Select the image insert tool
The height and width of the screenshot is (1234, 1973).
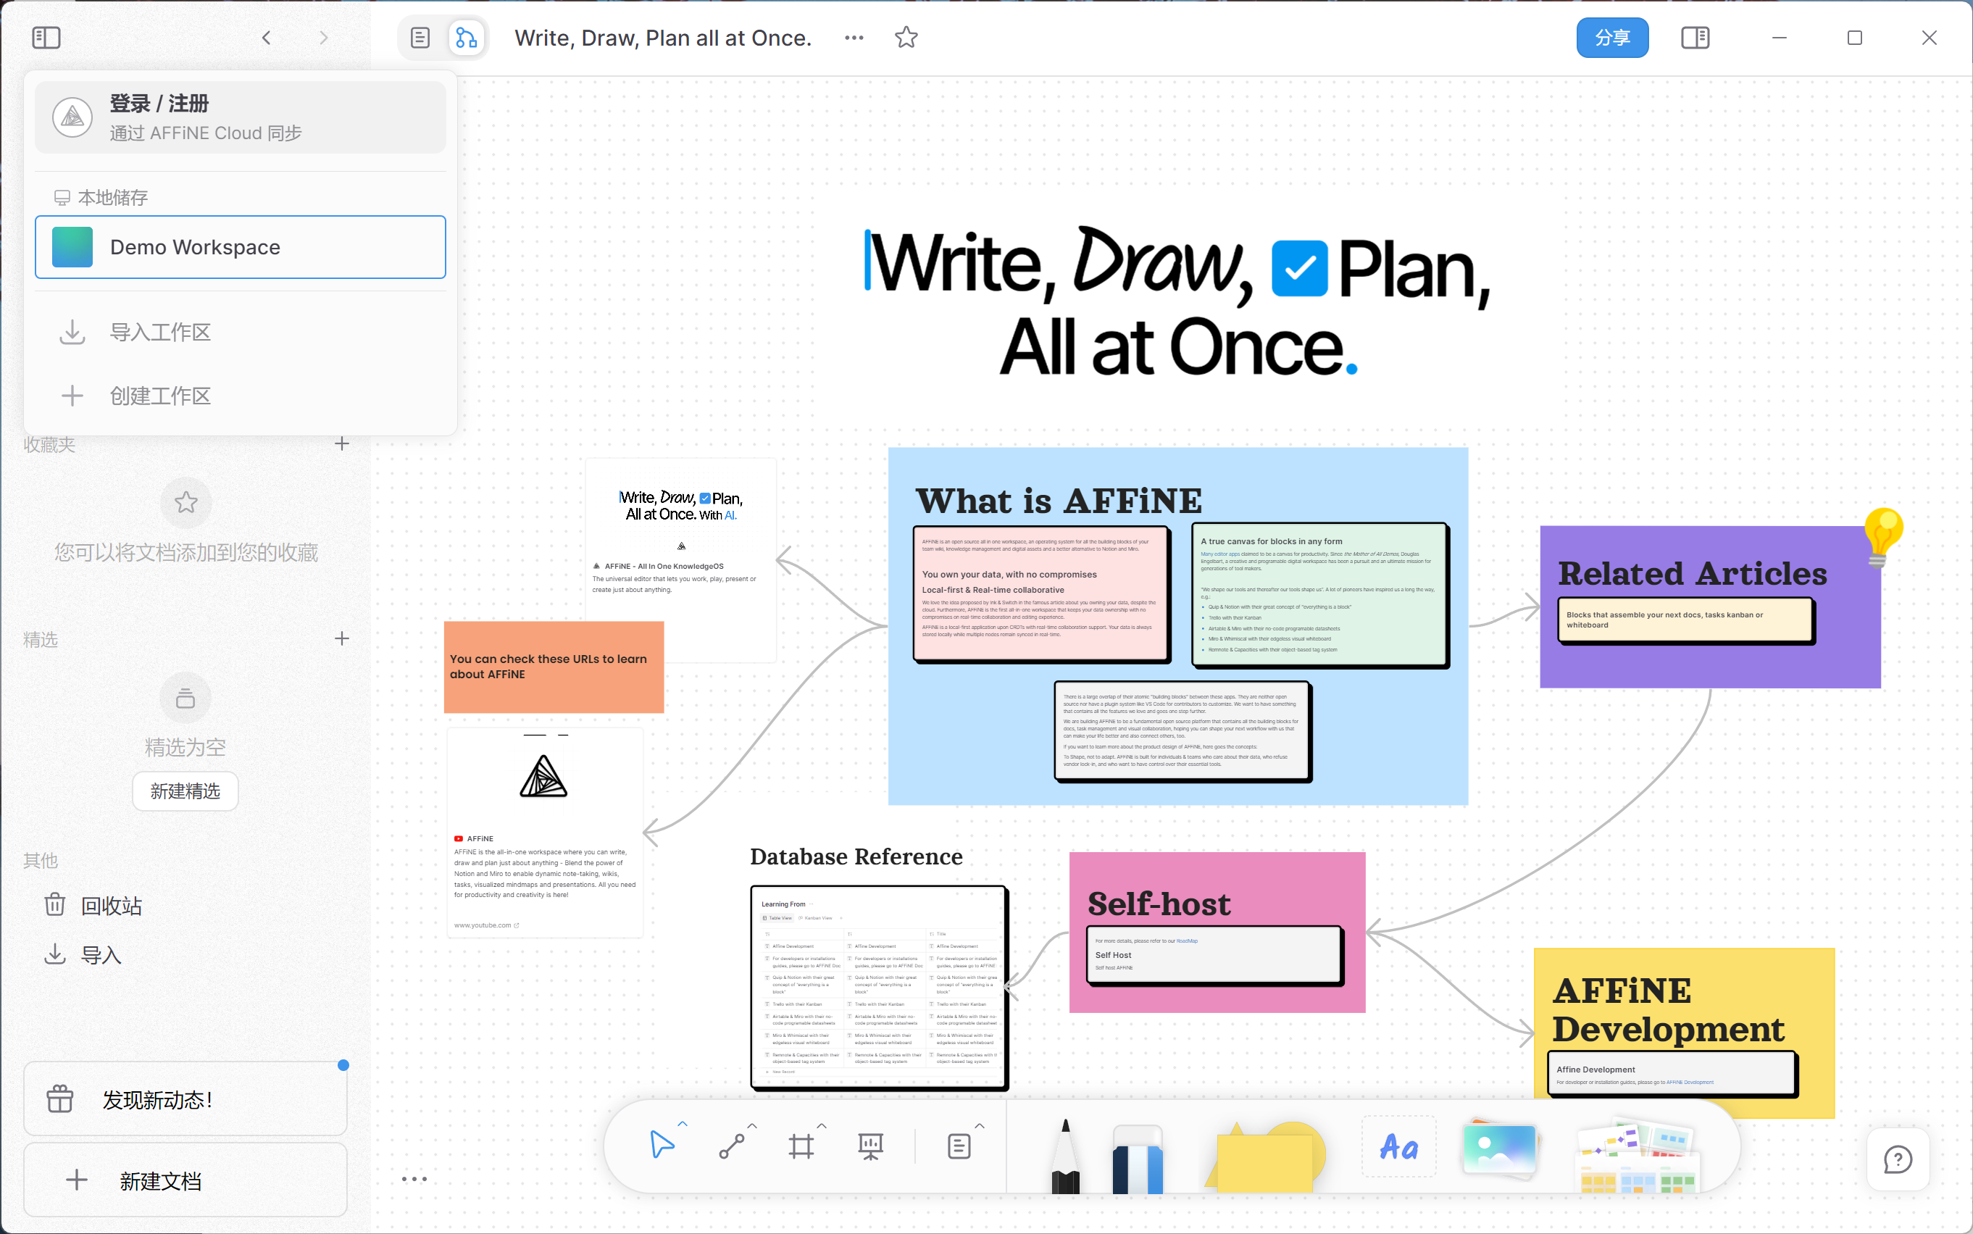[x=1500, y=1148]
